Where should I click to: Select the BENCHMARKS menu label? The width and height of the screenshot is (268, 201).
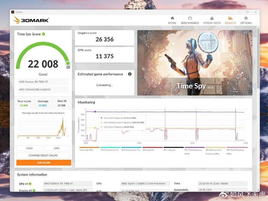click(x=190, y=23)
